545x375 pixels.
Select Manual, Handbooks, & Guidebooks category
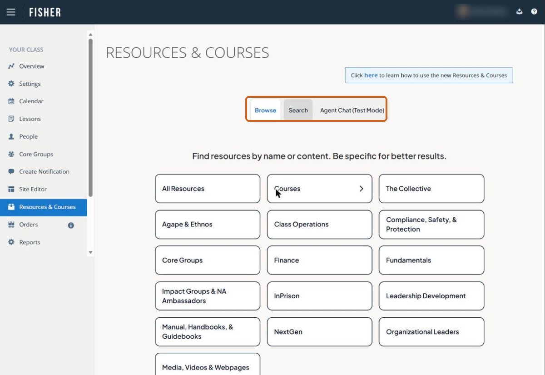[x=208, y=332]
